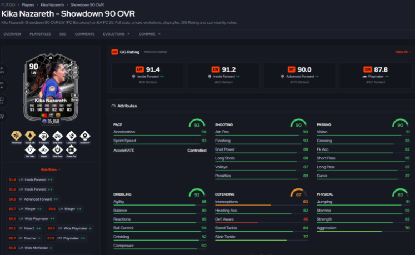Select the 88.7 ST Poacher role chip
This screenshot has width=415, height=255.
click(24, 238)
